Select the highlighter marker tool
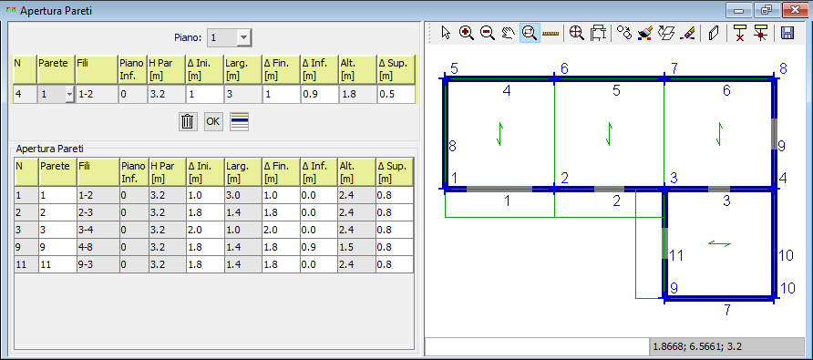Screen dimensions: 813x360 tap(687, 33)
